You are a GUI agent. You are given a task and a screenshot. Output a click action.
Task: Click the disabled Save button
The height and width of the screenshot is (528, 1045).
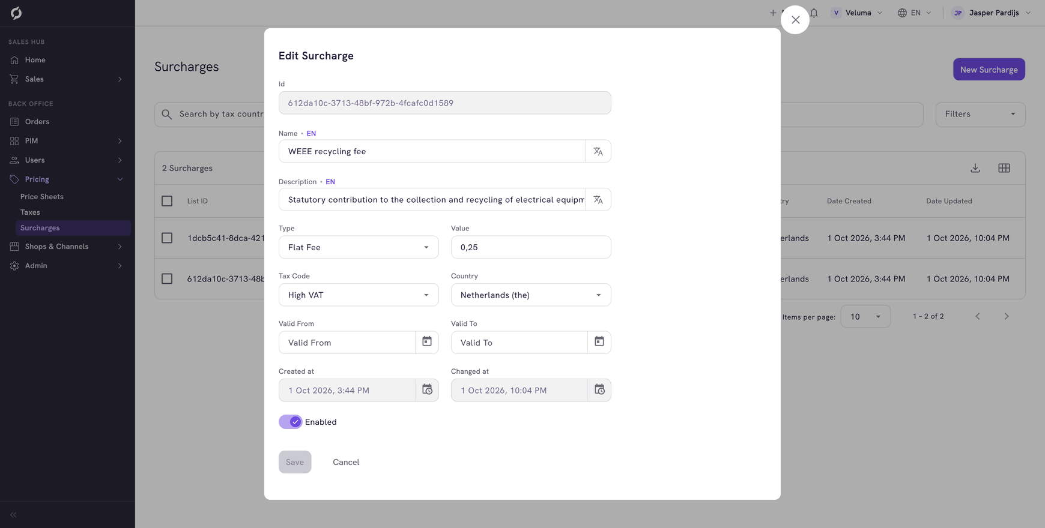tap(295, 462)
